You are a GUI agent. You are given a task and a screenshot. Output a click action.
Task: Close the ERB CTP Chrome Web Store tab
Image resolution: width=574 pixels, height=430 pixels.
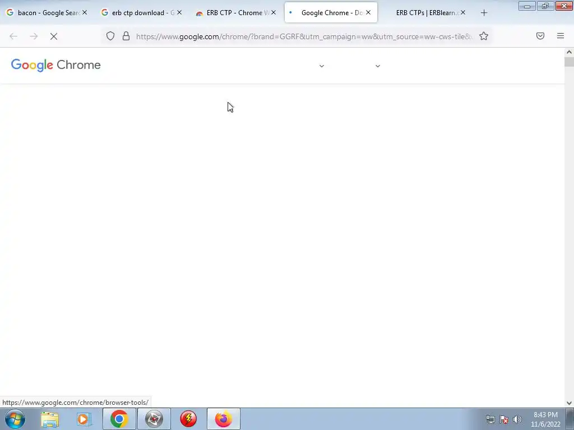(x=274, y=12)
